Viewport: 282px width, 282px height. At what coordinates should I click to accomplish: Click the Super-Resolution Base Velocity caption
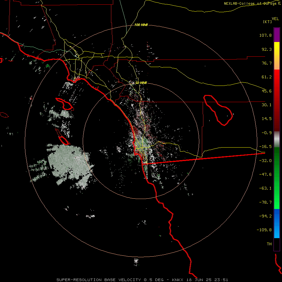[142, 280]
